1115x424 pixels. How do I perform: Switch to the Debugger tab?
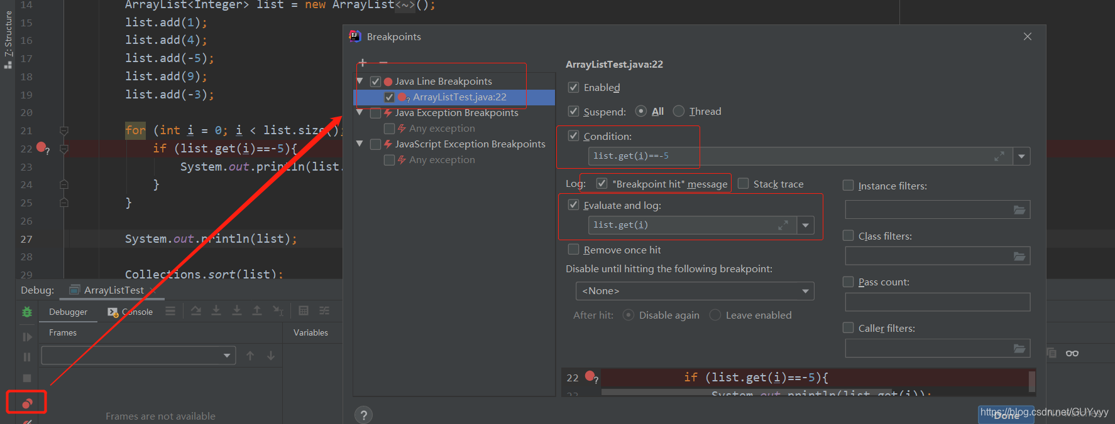tap(69, 312)
